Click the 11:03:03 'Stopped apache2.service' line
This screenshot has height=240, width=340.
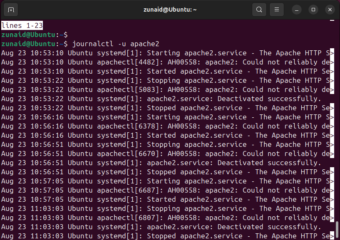[168, 236]
